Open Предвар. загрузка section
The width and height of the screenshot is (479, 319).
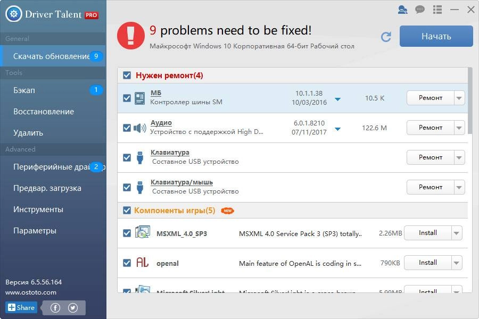click(53, 188)
